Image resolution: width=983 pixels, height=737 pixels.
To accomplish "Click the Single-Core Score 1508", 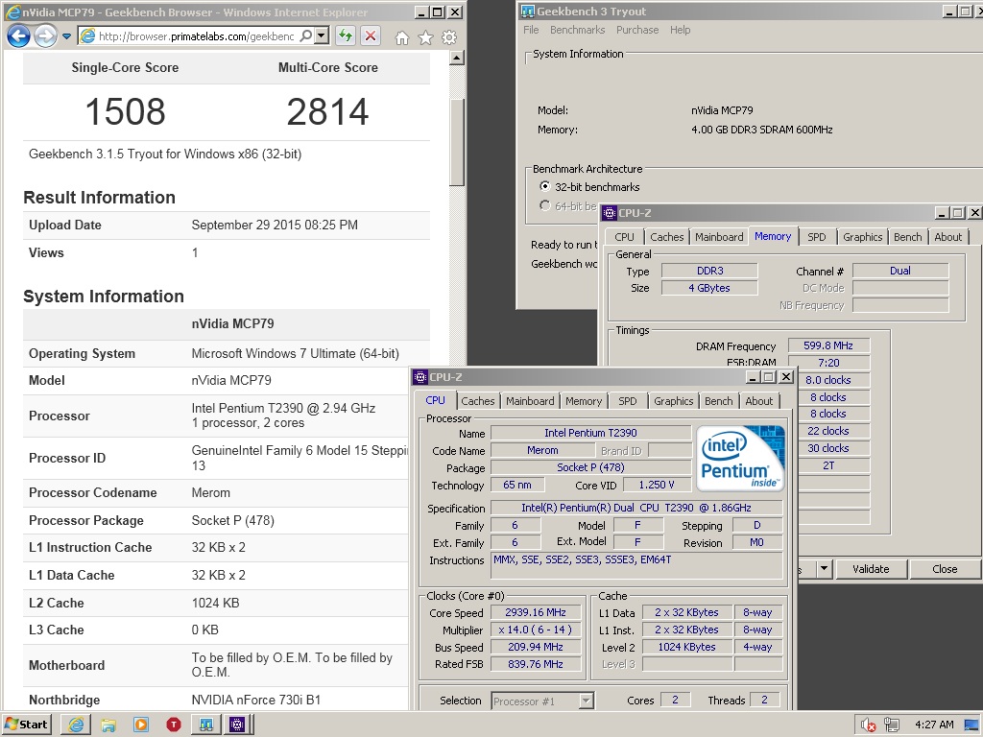I will coord(125,111).
